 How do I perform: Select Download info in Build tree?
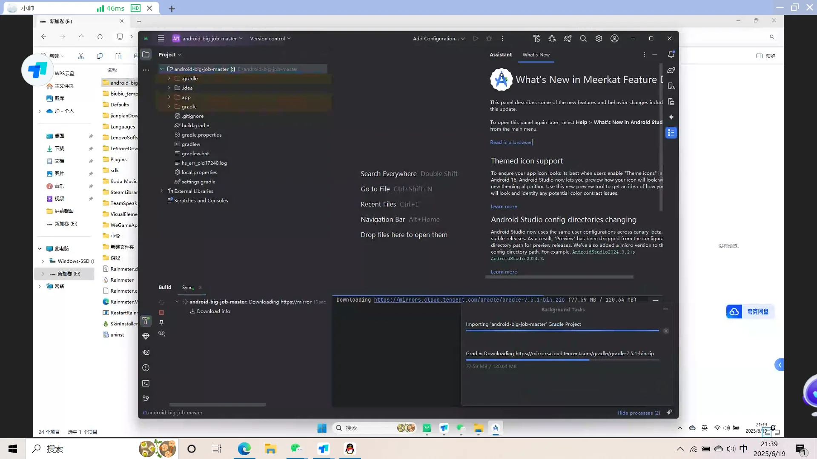tap(213, 311)
